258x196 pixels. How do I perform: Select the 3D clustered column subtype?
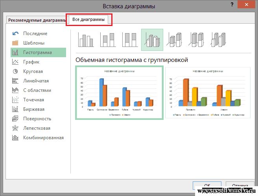point(152,40)
